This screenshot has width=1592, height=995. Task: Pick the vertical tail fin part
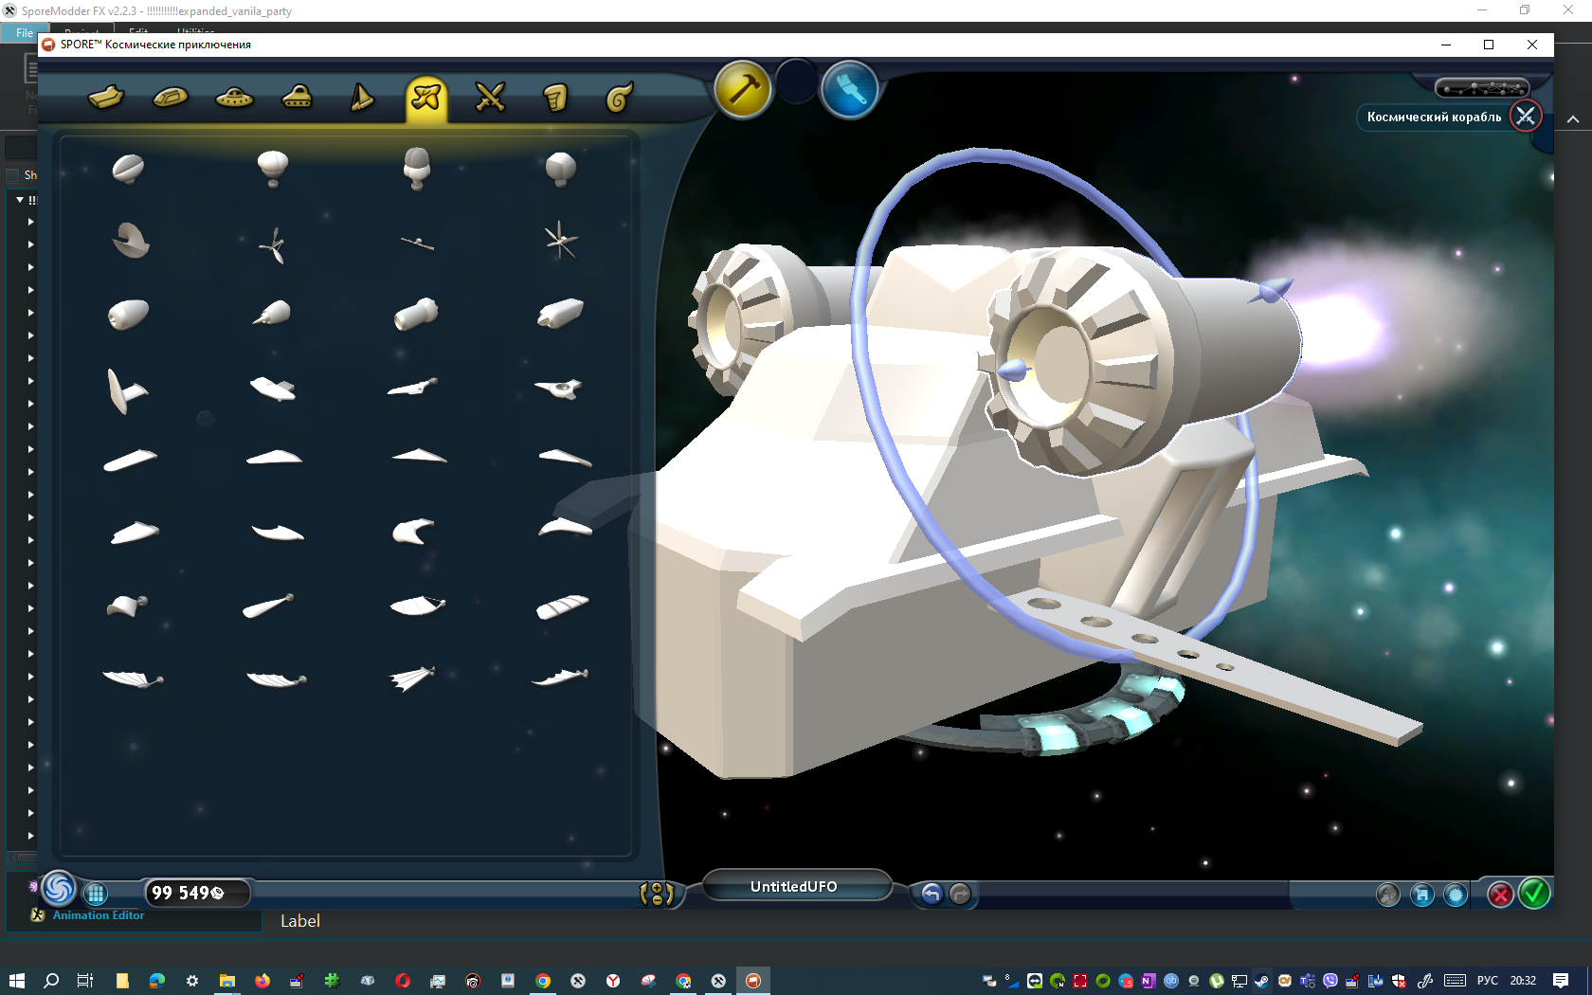click(x=126, y=390)
